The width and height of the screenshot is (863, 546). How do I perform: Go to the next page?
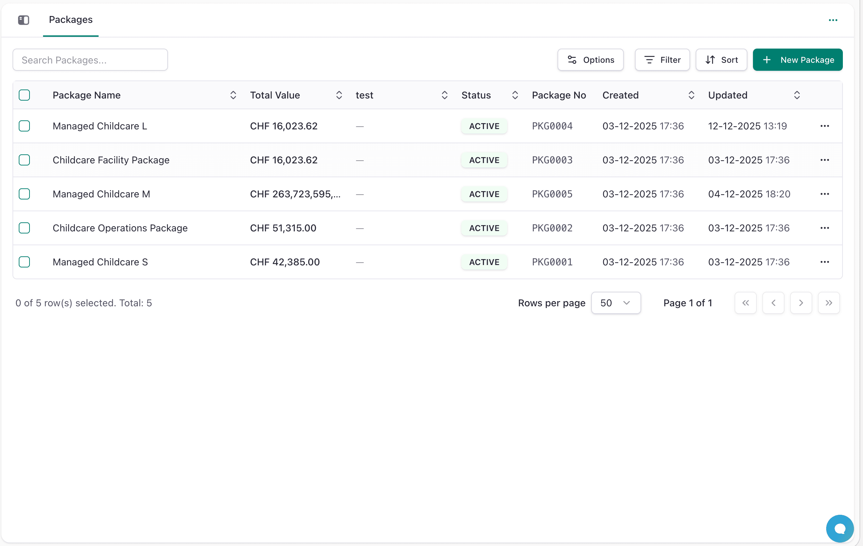tap(801, 303)
